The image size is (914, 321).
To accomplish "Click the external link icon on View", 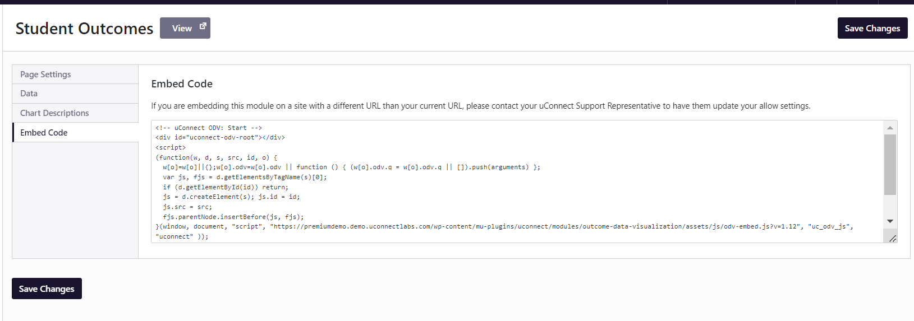I will pos(203,26).
